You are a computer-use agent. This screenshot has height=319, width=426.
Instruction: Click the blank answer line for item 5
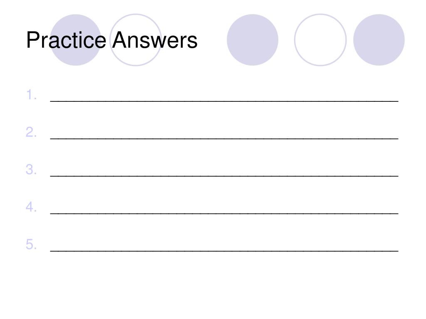(224, 251)
